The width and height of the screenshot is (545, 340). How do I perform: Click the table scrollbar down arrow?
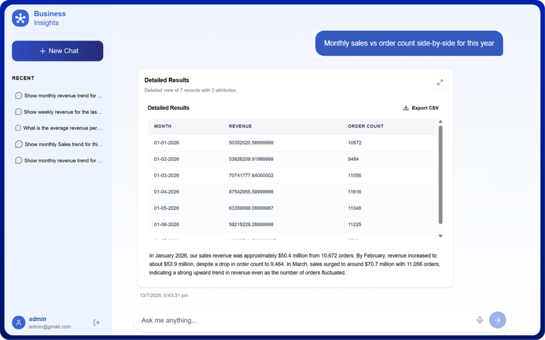coord(440,236)
